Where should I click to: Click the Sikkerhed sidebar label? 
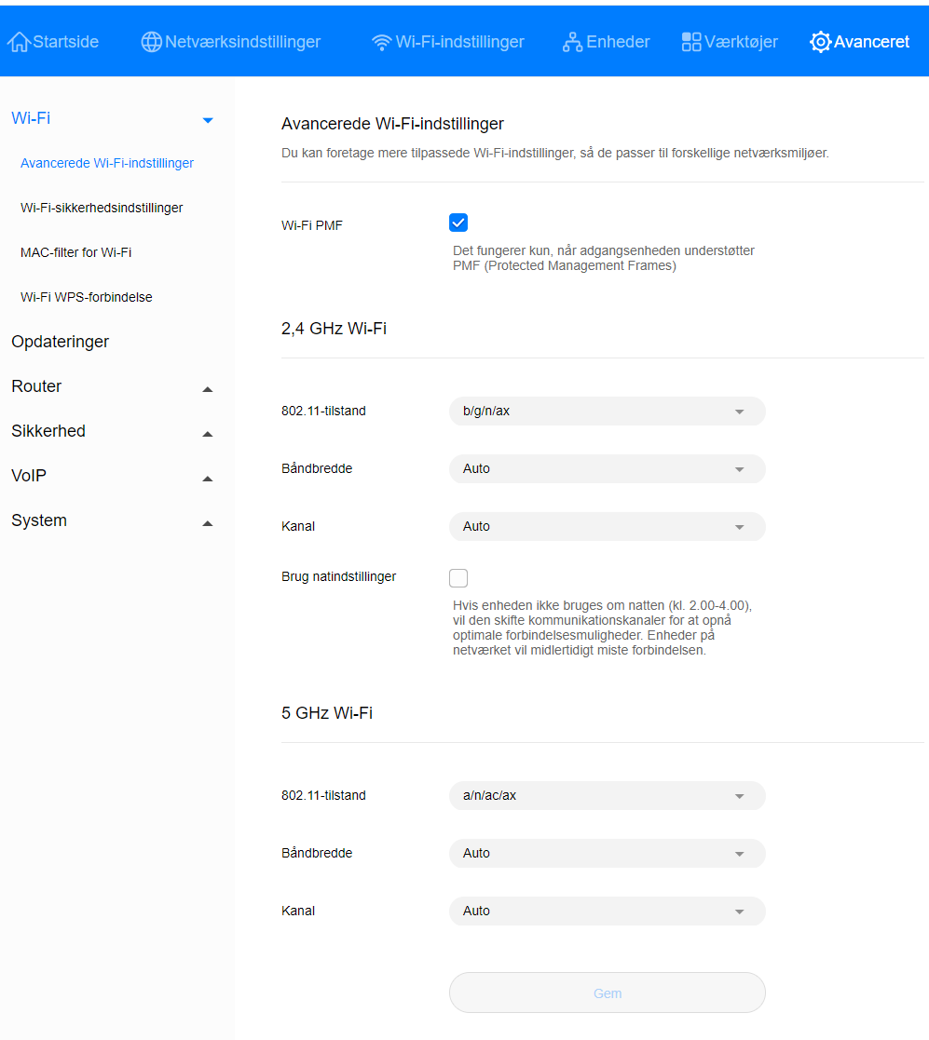48,431
